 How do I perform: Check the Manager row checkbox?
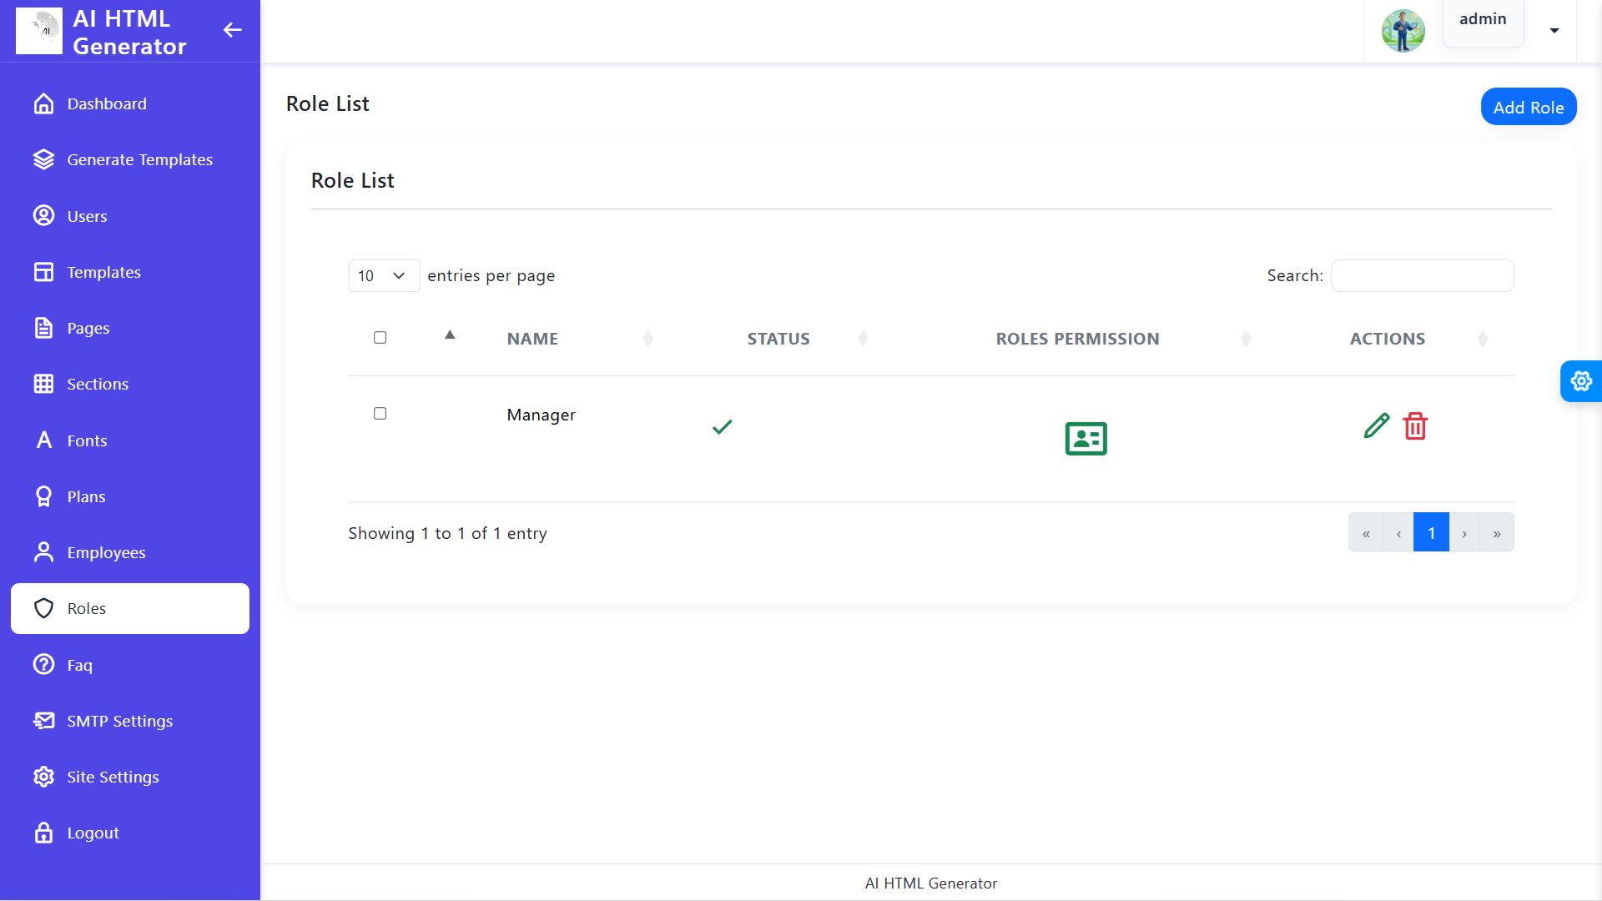(380, 414)
